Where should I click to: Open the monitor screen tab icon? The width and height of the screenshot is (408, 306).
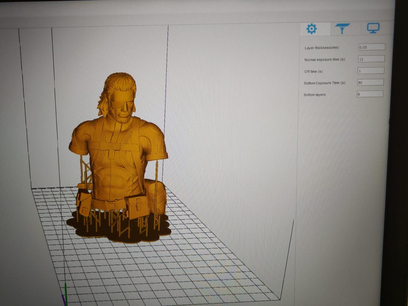tap(373, 28)
